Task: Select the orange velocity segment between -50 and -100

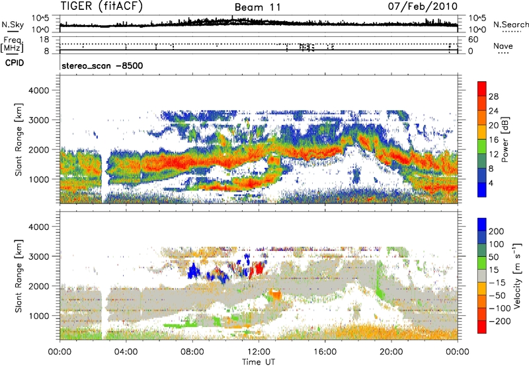Action: [482, 301]
